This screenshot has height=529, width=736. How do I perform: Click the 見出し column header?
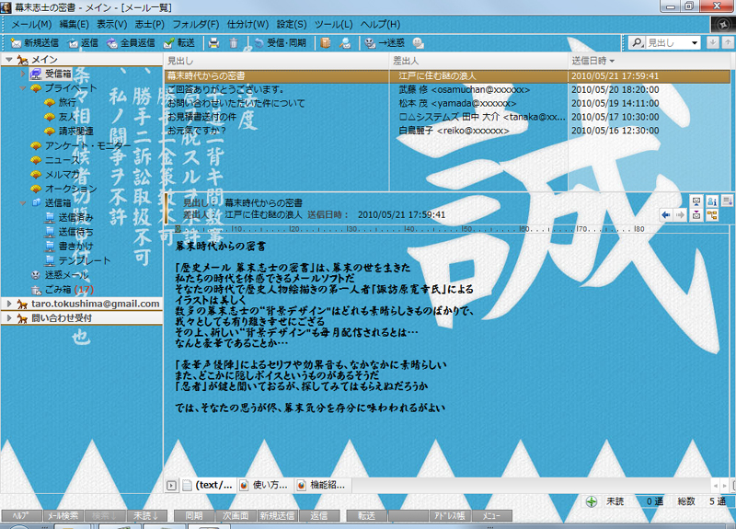277,61
